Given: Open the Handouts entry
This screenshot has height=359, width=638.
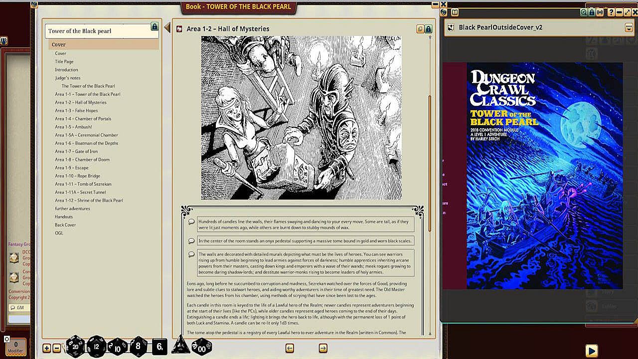Looking at the screenshot, I should tap(64, 217).
